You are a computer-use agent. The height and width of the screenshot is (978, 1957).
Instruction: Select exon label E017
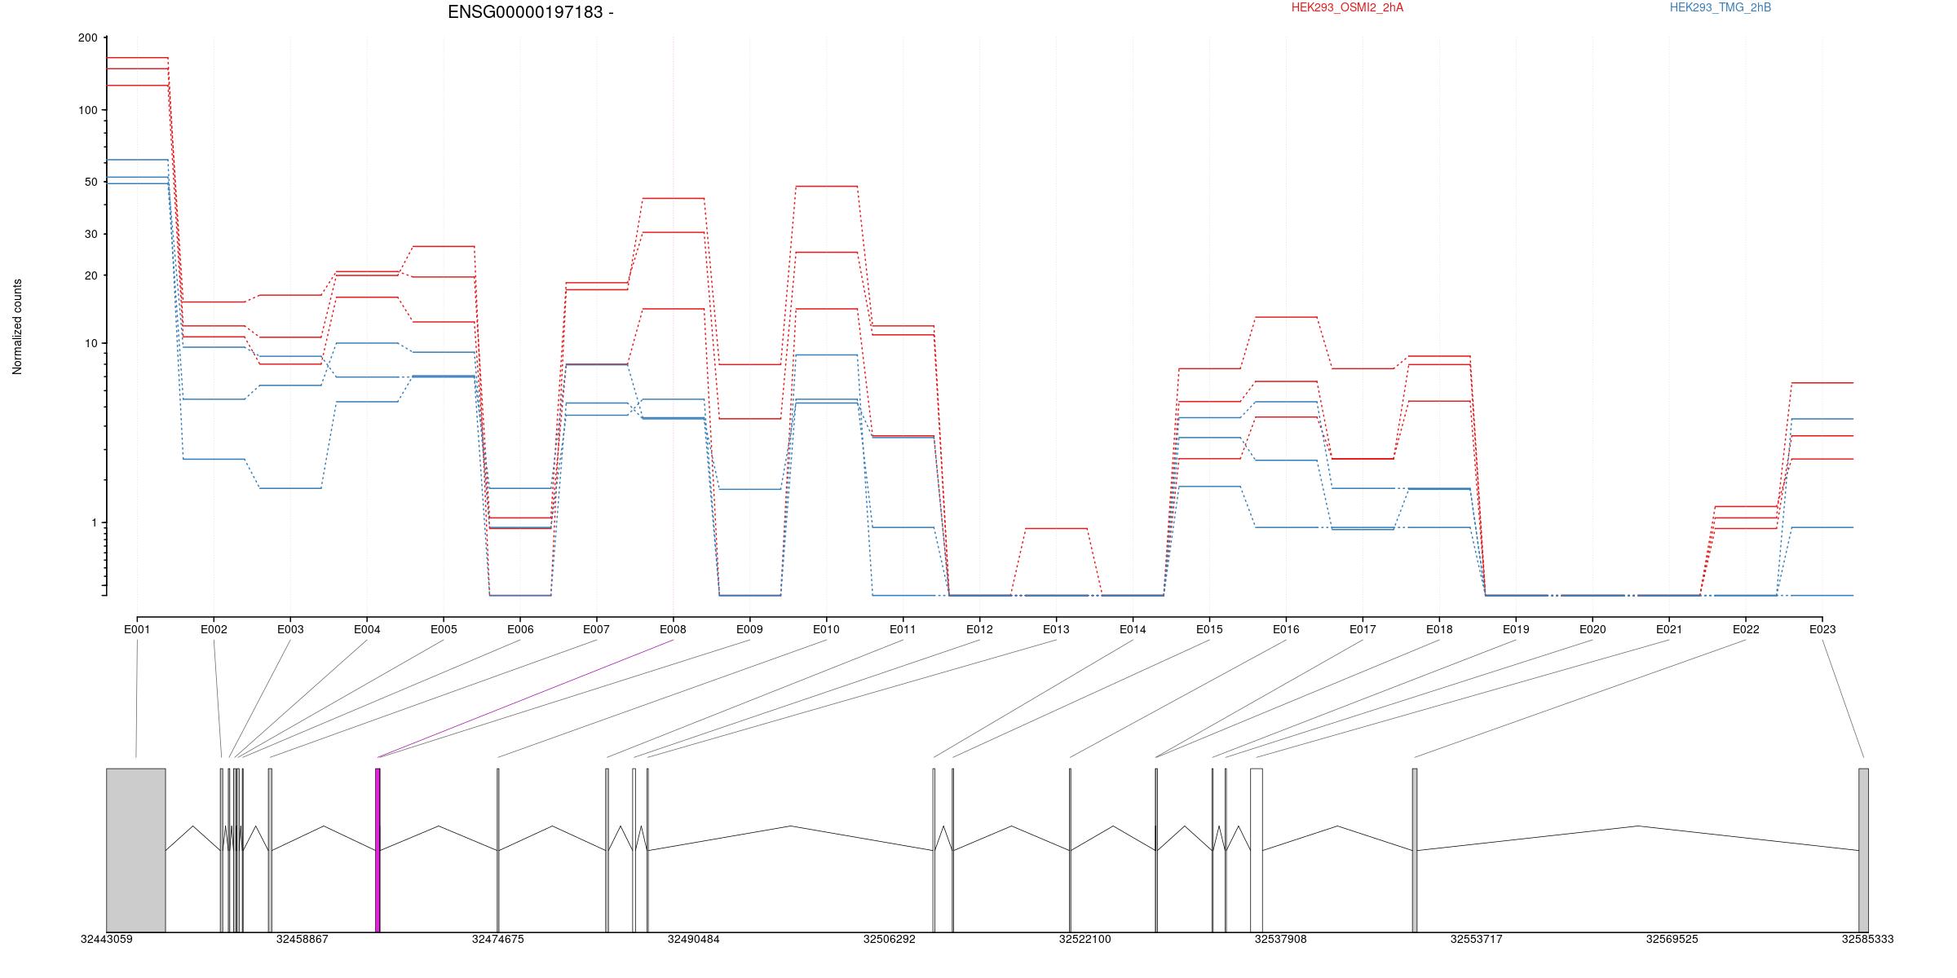[x=1363, y=629]
